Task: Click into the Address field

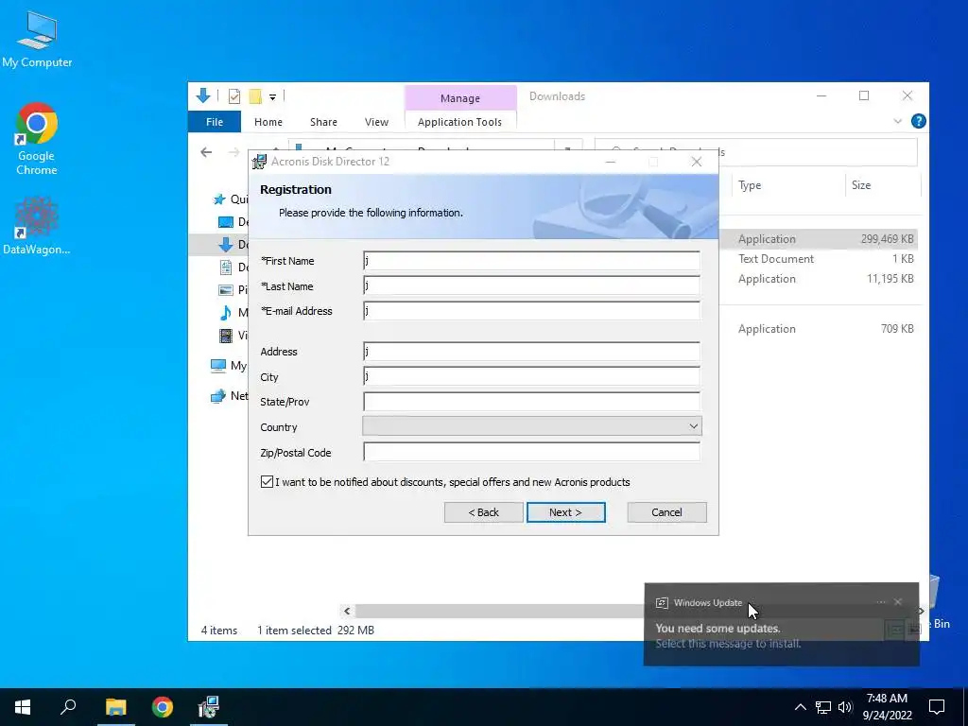Action: pyautogui.click(x=531, y=352)
